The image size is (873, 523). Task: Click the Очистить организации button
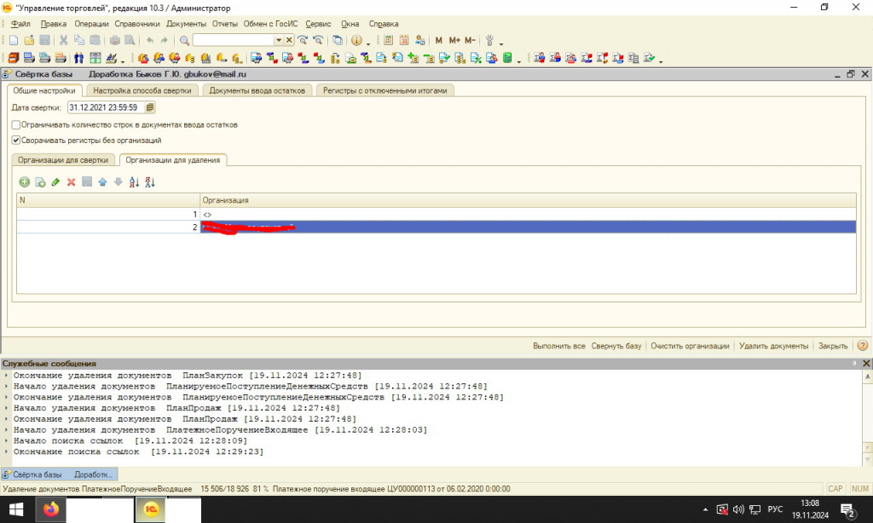pos(690,346)
